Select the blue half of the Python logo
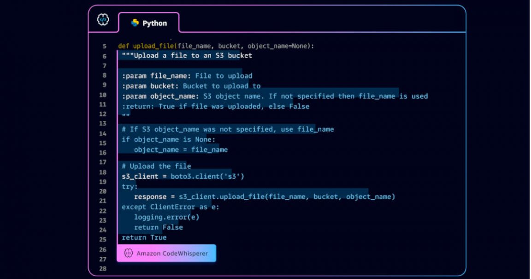Screen dimensions: 531x279 [x=134, y=24]
